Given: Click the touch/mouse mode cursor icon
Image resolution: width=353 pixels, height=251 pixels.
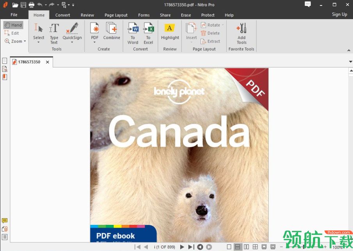Looking at the screenshot, I should click(64, 5).
